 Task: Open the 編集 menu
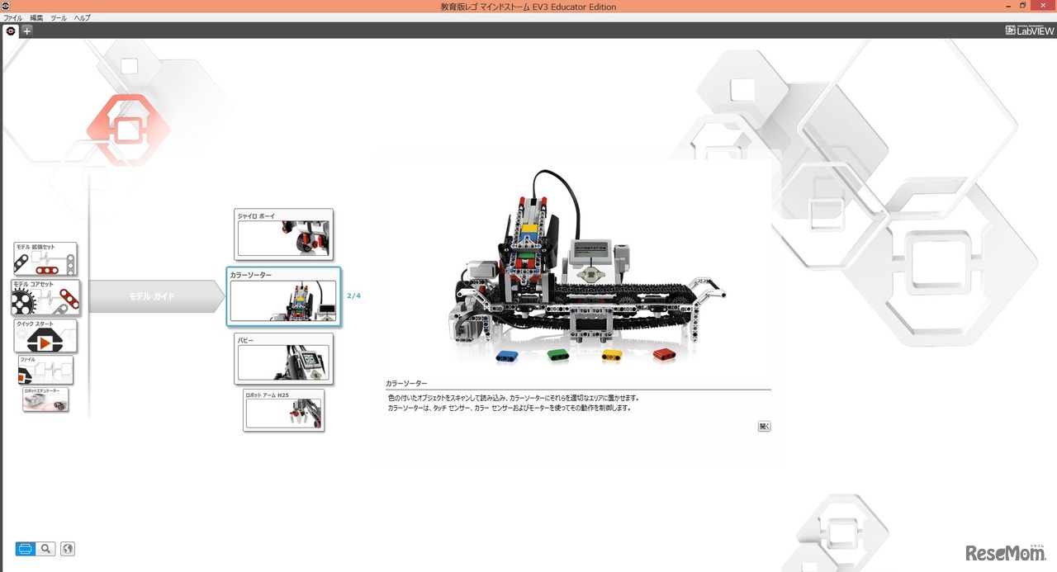pos(37,17)
